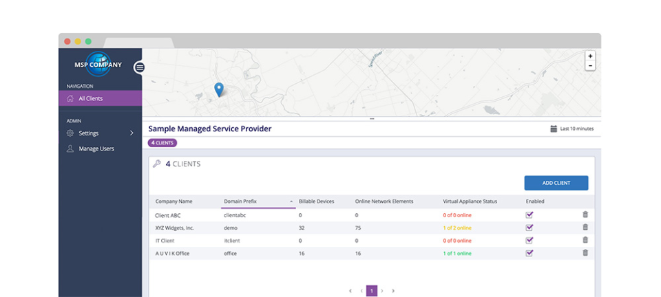Image resolution: width=661 pixels, height=297 pixels.
Task: Click the 4 CLIENTS badge
Action: tap(162, 143)
